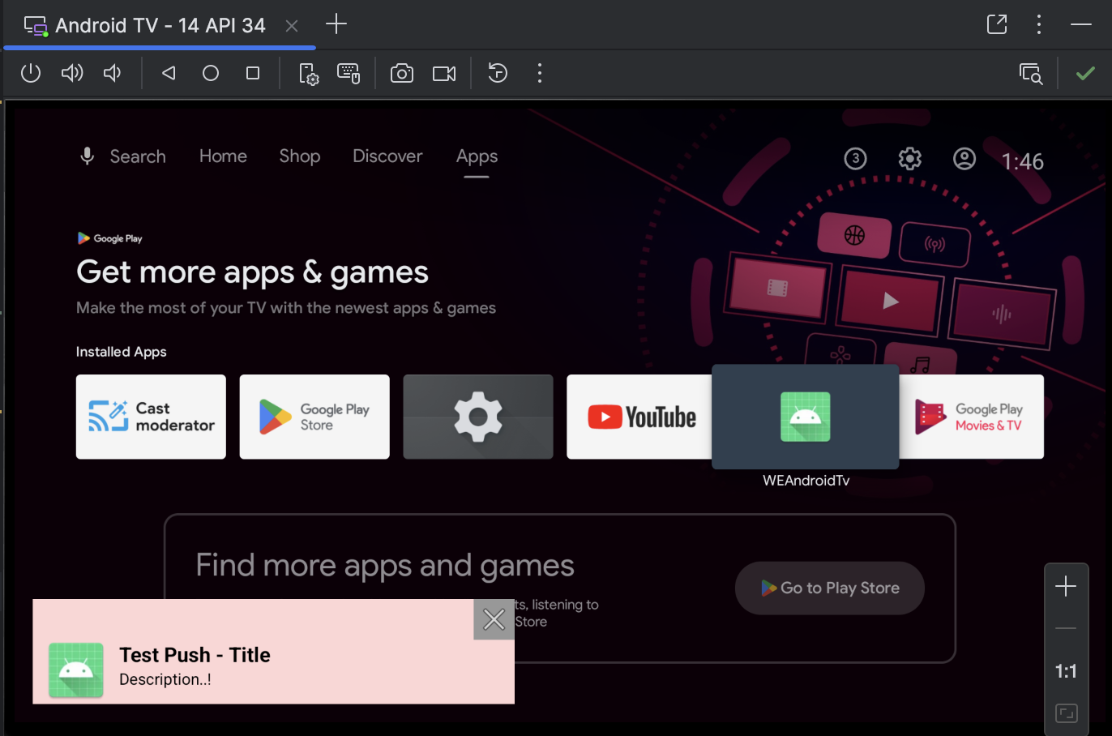The height and width of the screenshot is (736, 1112).
Task: Zoom in with the plus control
Action: pos(1066,586)
